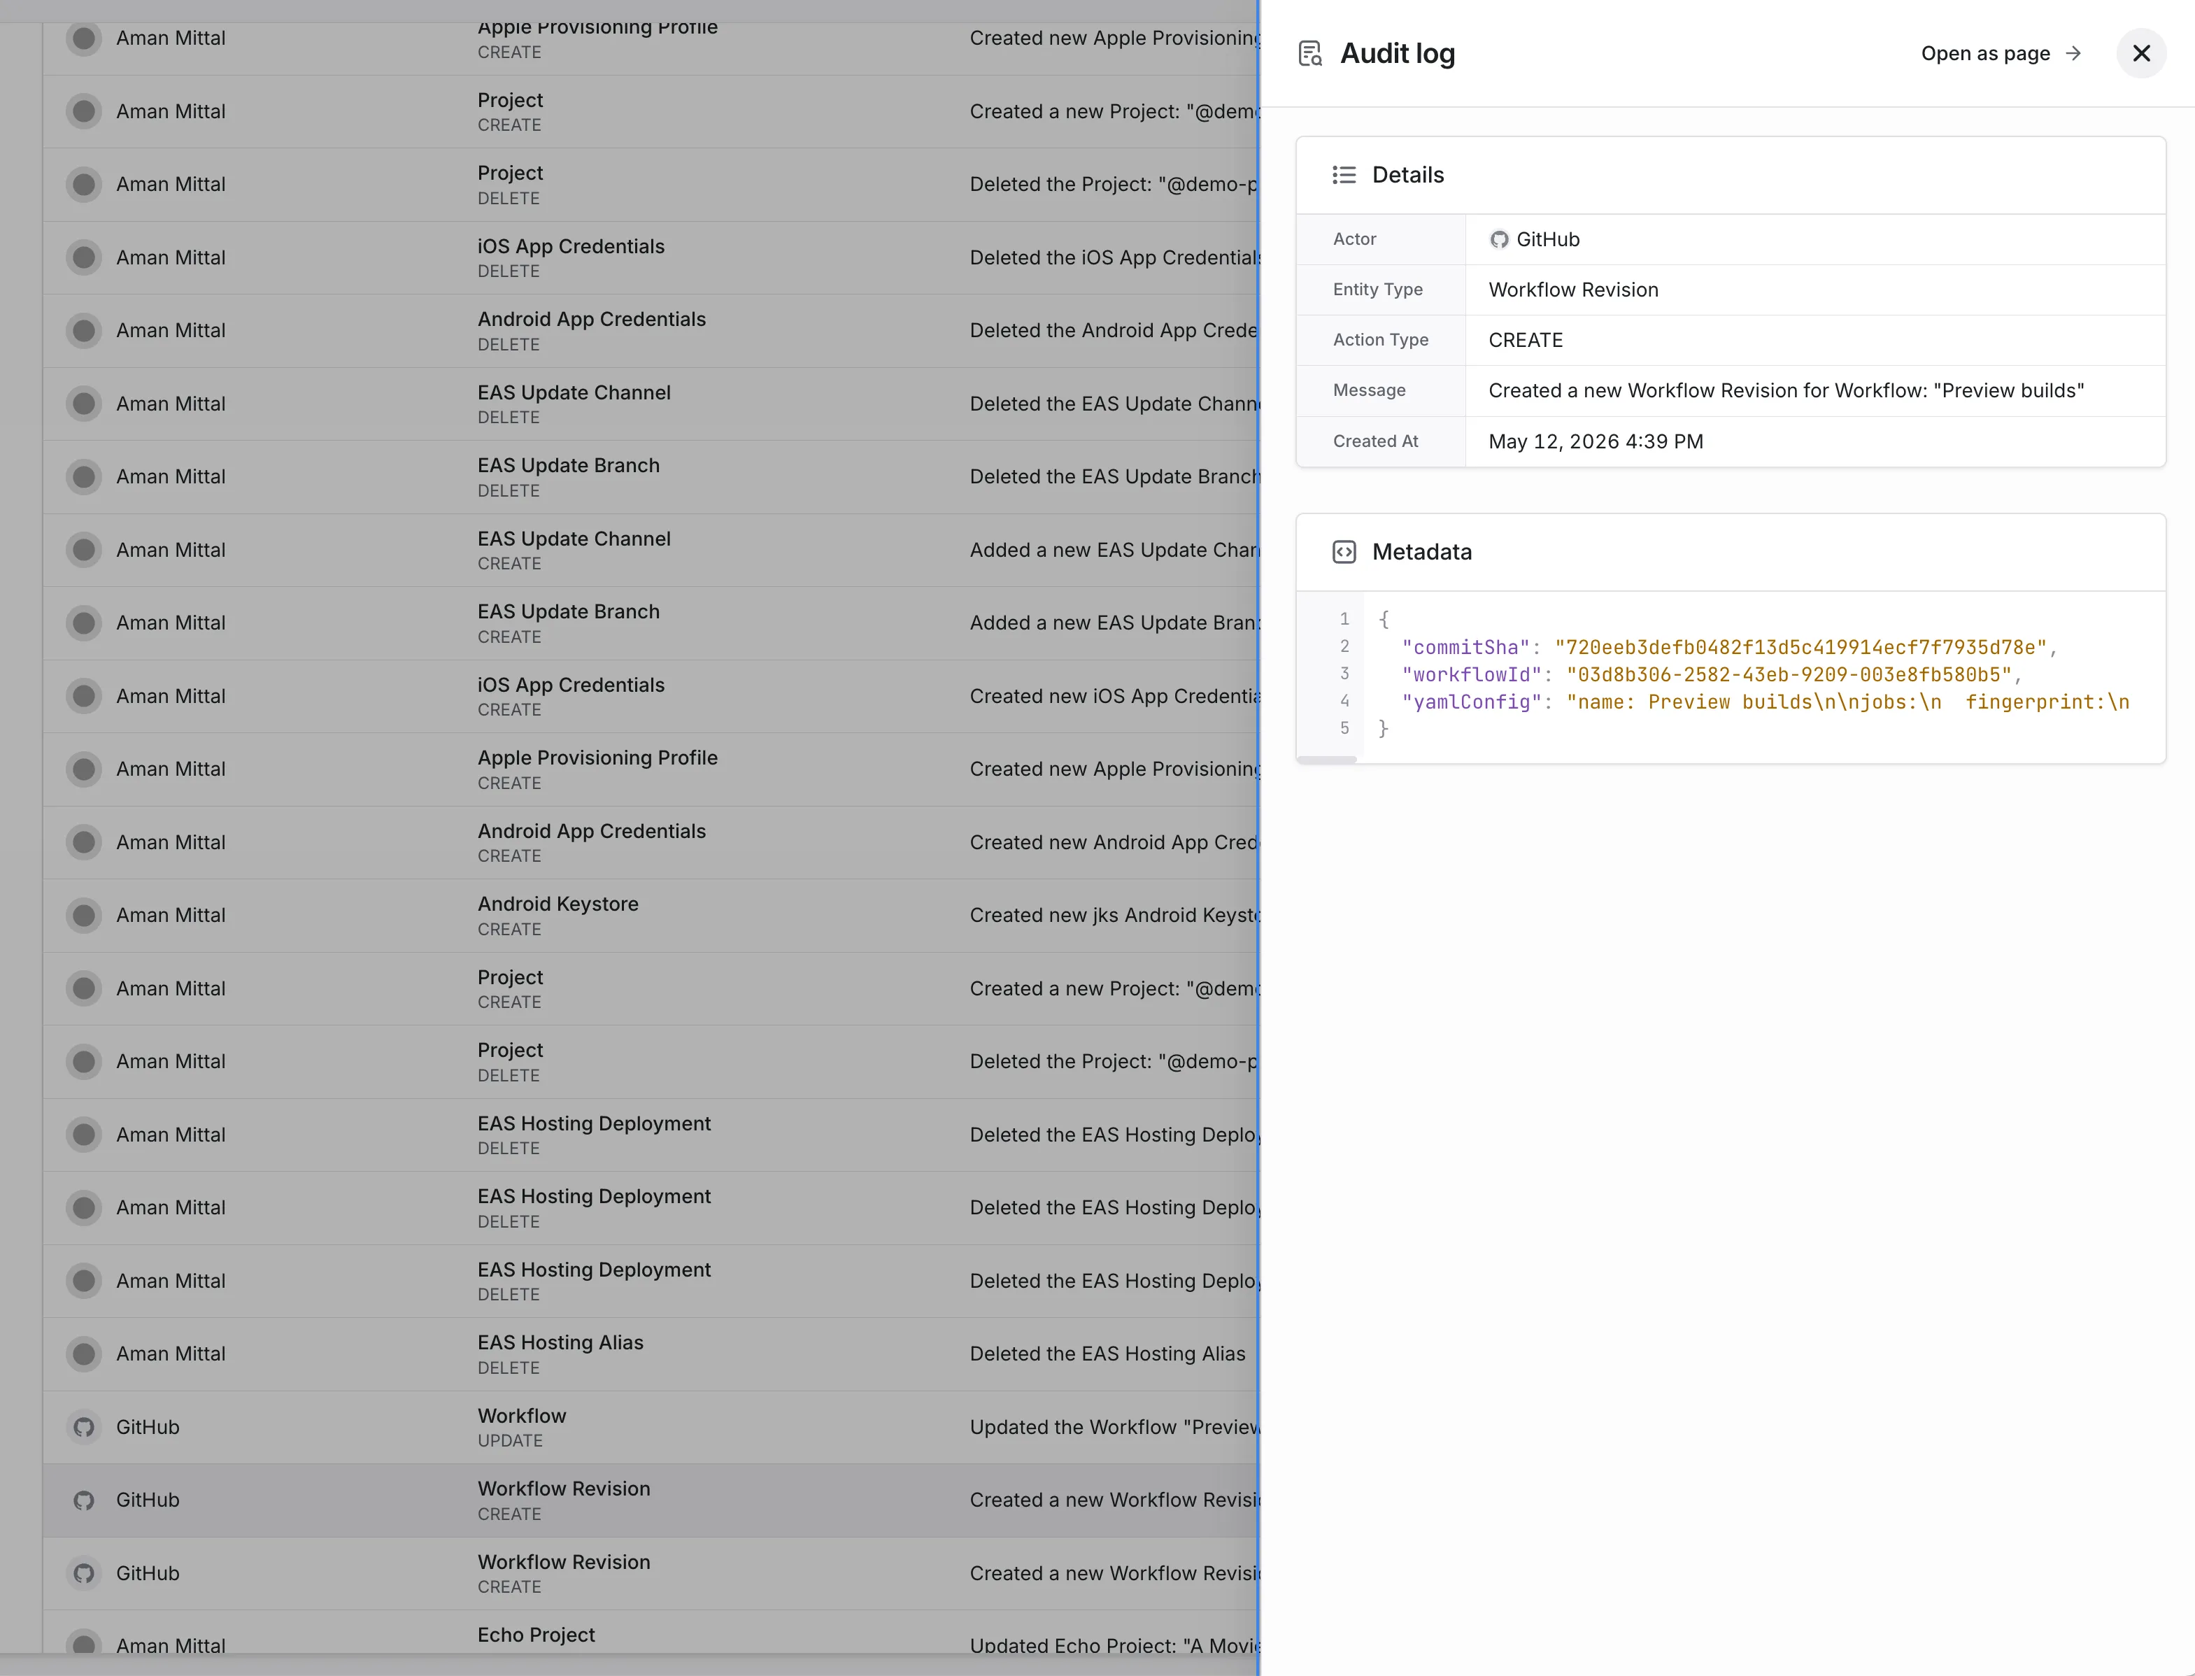Select the 'Details' section heading
Screen dimensions: 2195x1676
(1408, 175)
